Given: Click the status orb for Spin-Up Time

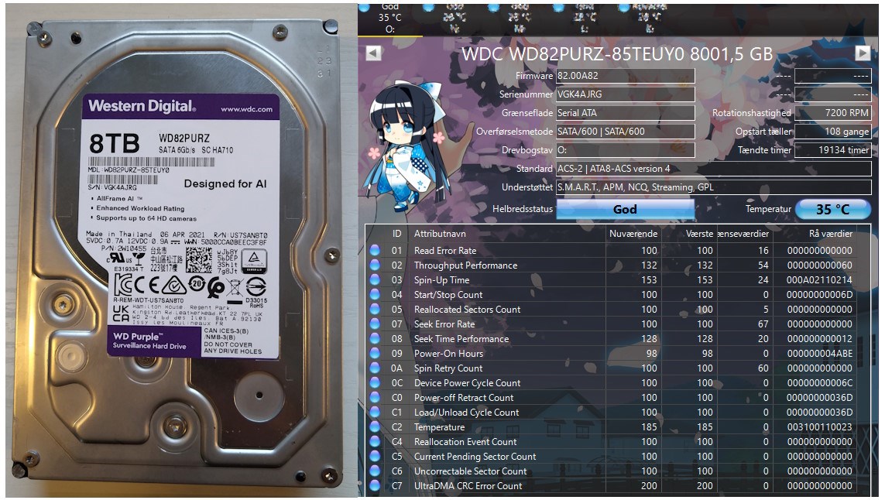Looking at the screenshot, I should click(375, 279).
